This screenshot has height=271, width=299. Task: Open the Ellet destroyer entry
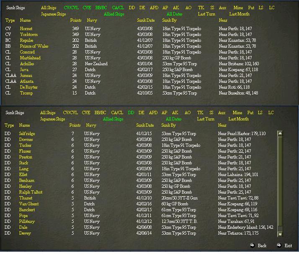point(23,175)
